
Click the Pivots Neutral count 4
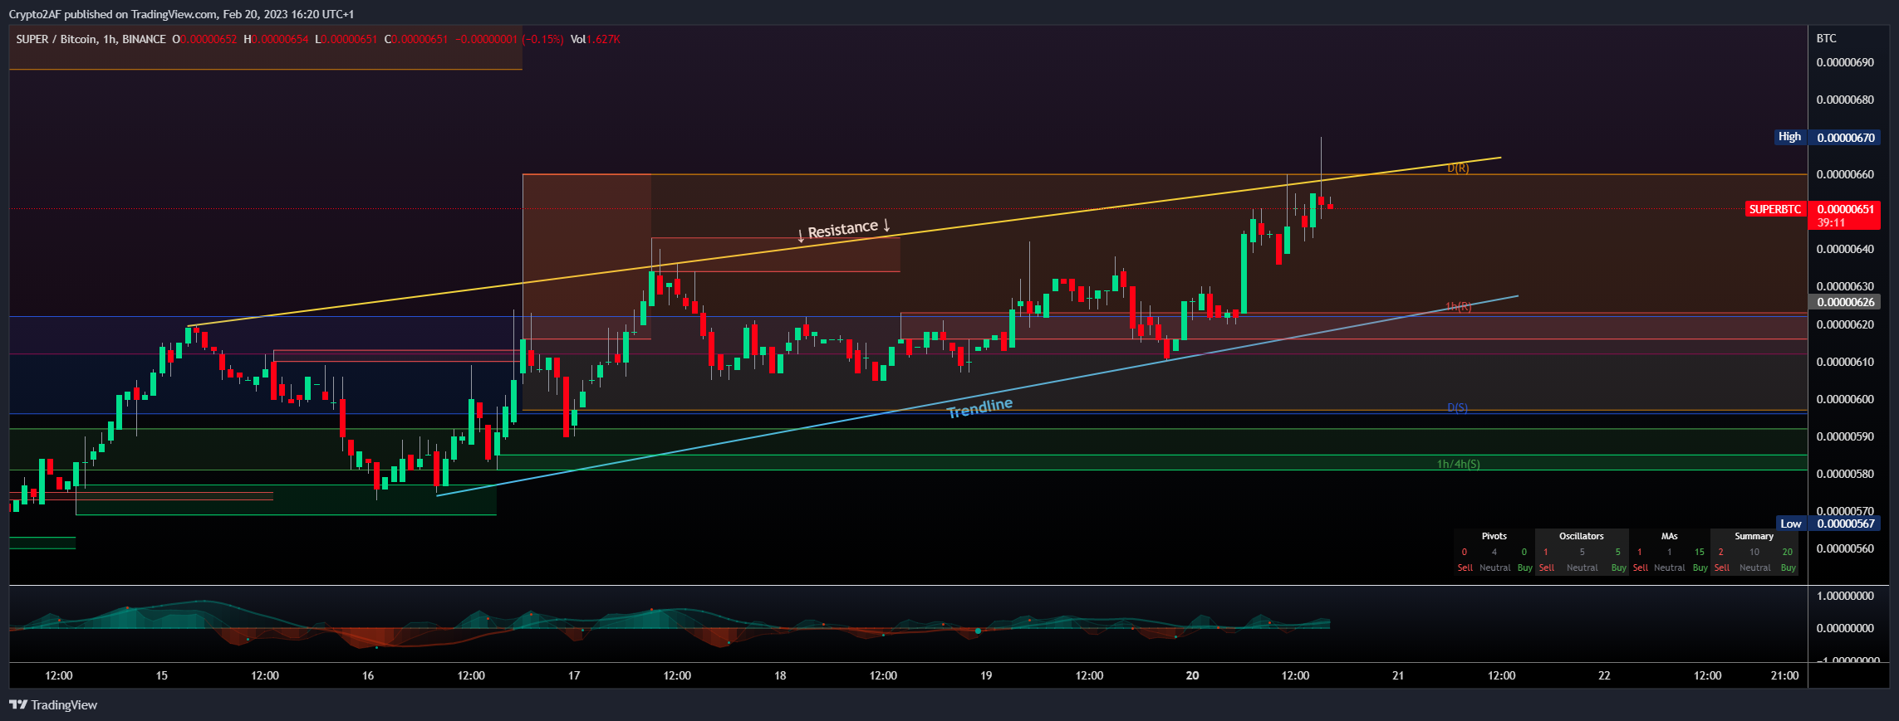point(1494,552)
